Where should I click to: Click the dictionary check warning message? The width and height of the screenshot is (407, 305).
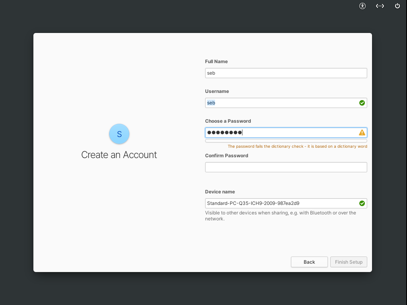coord(297,147)
